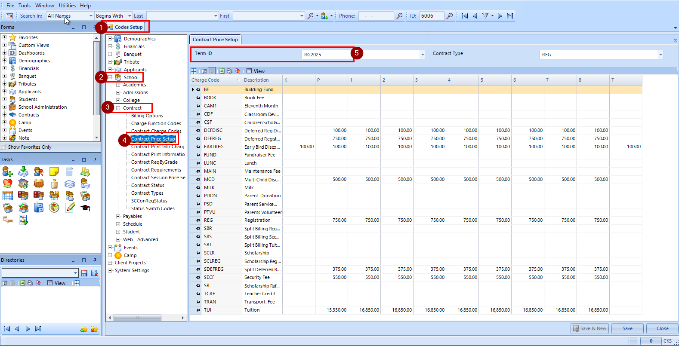Click the Save & New button
The height and width of the screenshot is (346, 679).
589,328
